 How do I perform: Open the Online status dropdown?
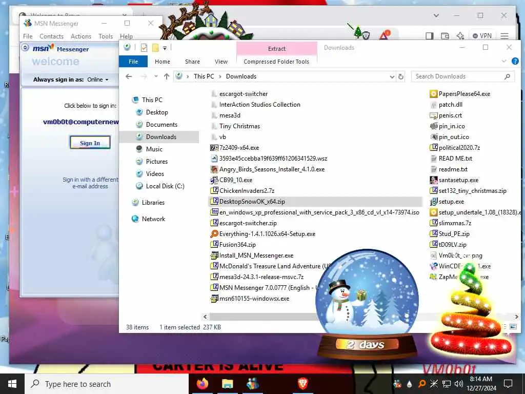[x=98, y=80]
